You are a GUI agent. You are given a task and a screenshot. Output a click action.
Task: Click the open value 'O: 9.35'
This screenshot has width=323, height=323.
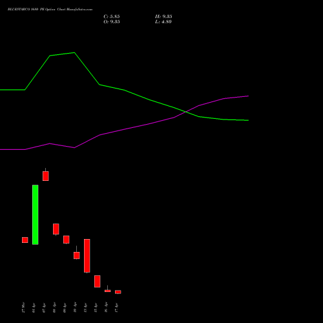(112, 22)
